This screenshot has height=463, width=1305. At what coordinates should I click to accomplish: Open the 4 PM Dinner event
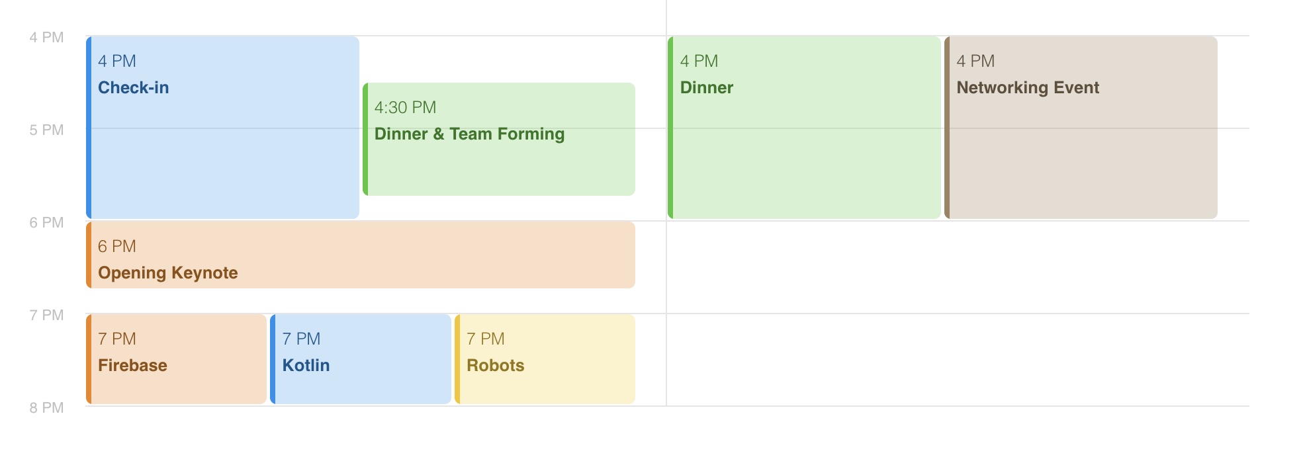(804, 128)
